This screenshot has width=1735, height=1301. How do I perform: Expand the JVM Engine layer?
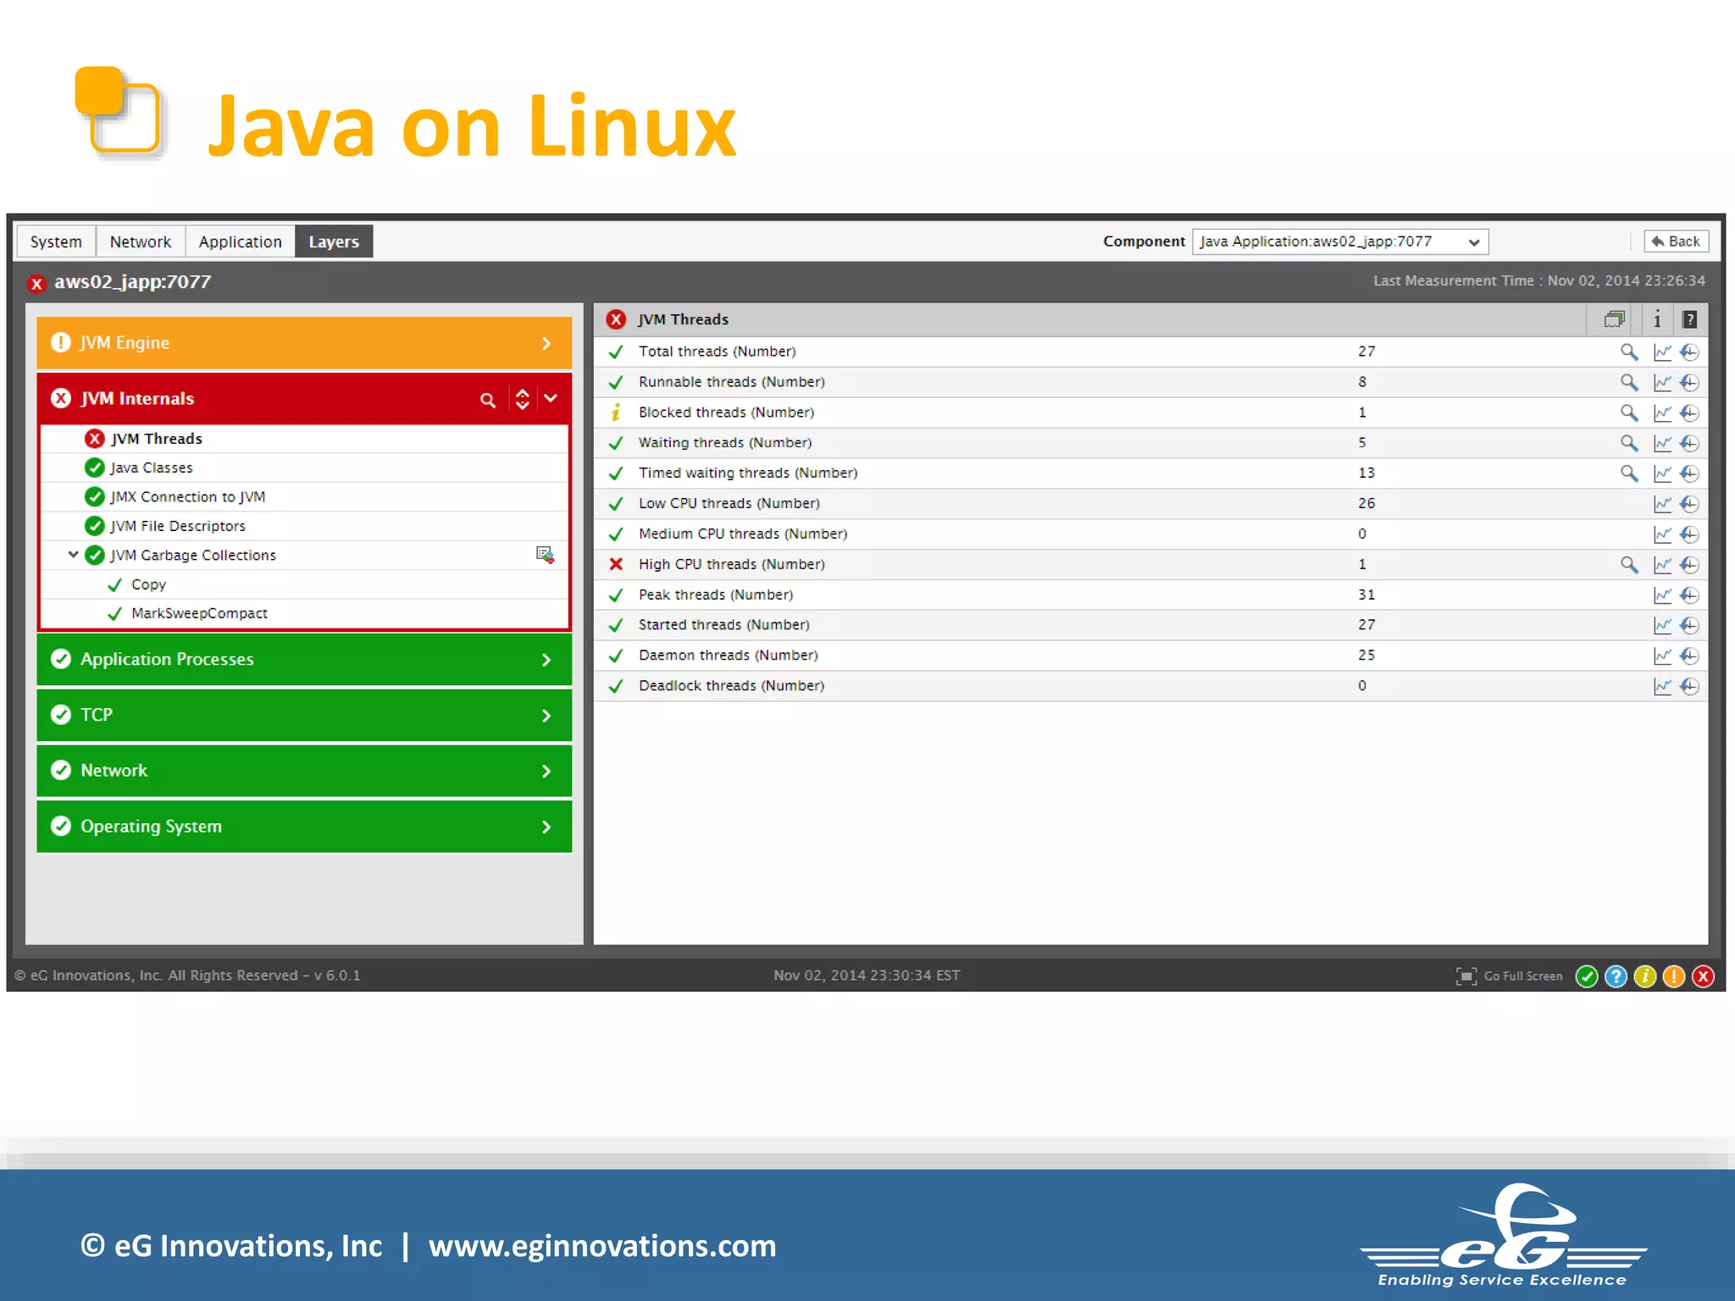[546, 343]
